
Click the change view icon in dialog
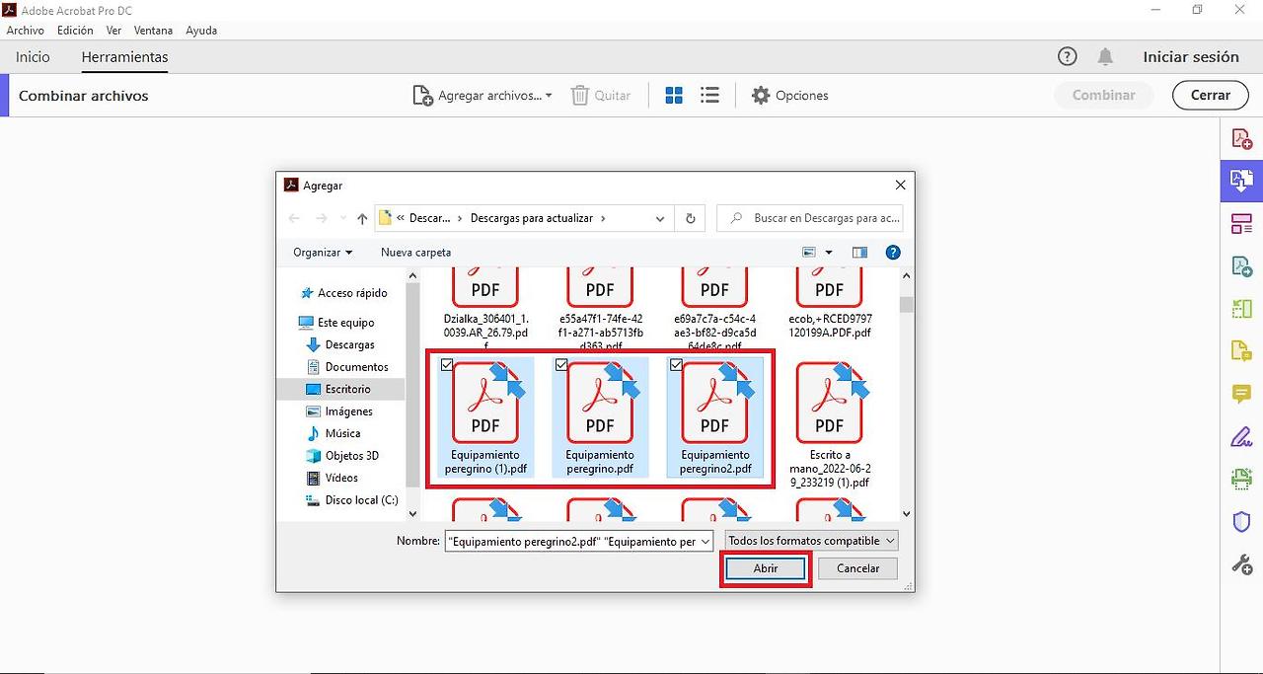tap(809, 253)
